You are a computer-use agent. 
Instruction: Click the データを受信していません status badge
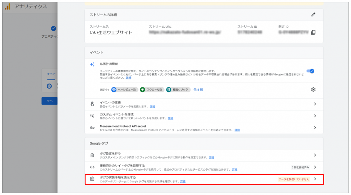click(x=293, y=179)
